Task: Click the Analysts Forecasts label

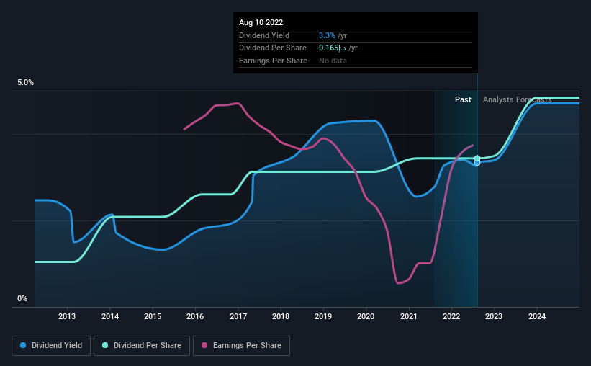Action: (517, 99)
